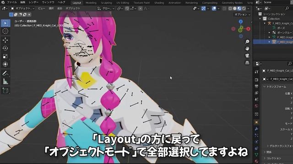Click the Blender logo menu icon
The height and width of the screenshot is (164, 293).
(x=3, y=2)
